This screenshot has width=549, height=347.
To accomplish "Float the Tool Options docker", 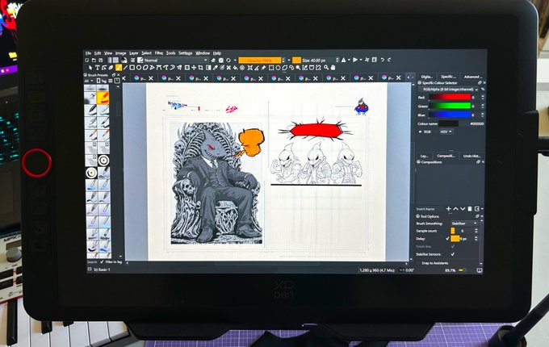I will pyautogui.click(x=478, y=216).
